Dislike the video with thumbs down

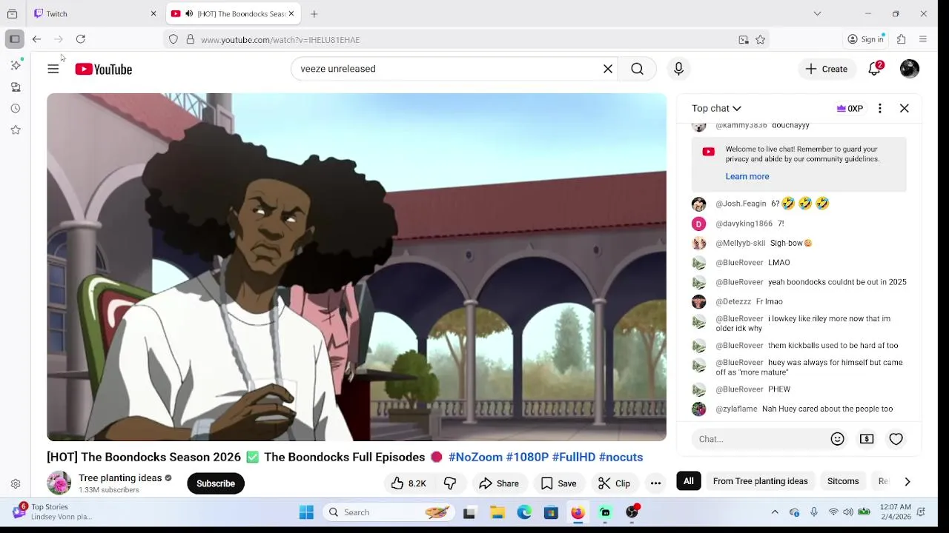(x=450, y=483)
